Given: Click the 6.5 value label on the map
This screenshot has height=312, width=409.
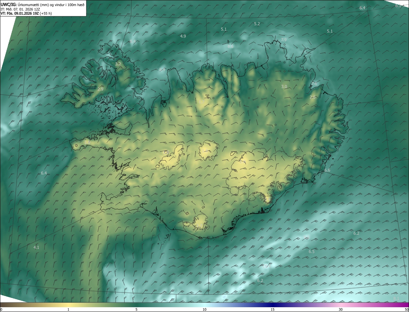Looking at the screenshot, I should [312, 252].
